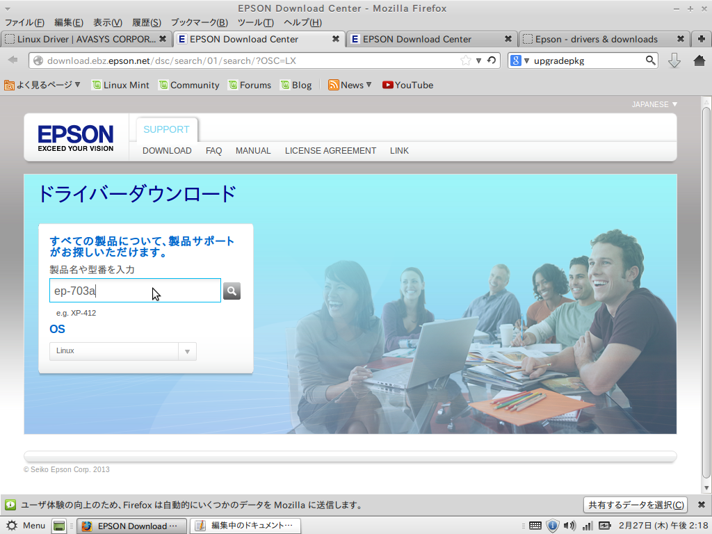Click the EPSON logo
712x534 pixels.
[76, 138]
